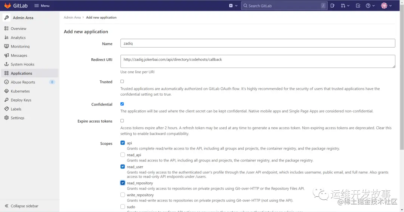Collapse the sidebar

coord(21,206)
